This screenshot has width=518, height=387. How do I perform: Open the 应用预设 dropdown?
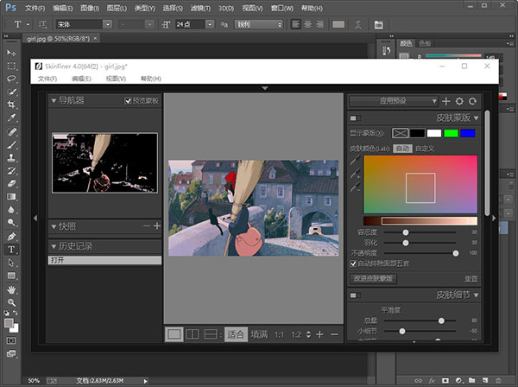pyautogui.click(x=394, y=101)
